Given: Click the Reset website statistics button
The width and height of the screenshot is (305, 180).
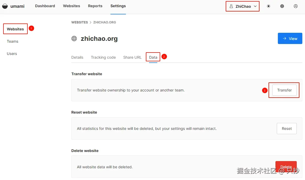Looking at the screenshot, I should [x=287, y=129].
